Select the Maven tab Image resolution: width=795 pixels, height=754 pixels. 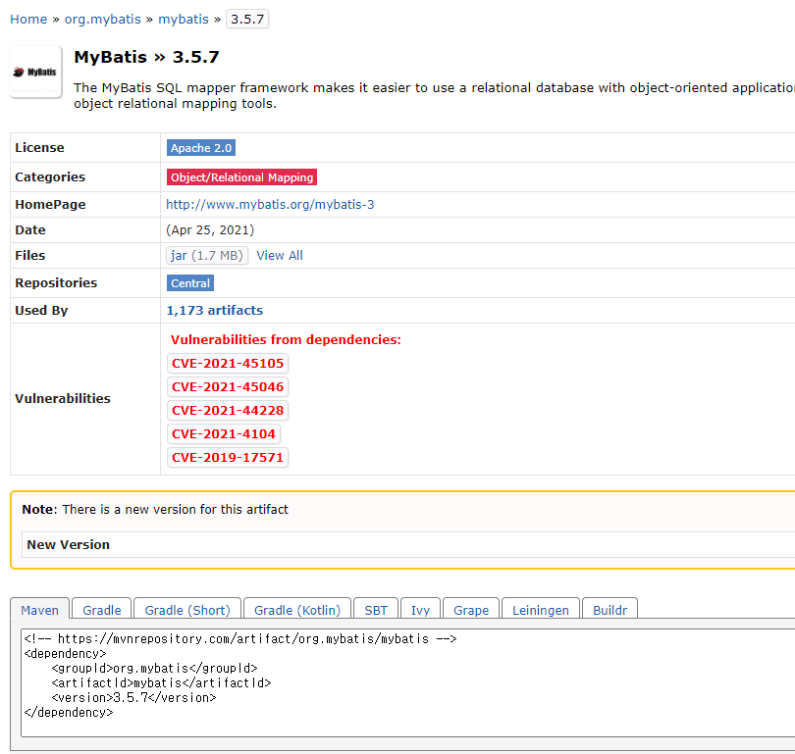tap(39, 610)
